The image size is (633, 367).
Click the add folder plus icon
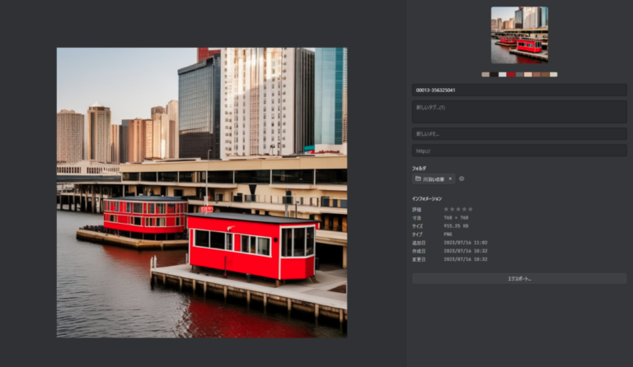(462, 179)
